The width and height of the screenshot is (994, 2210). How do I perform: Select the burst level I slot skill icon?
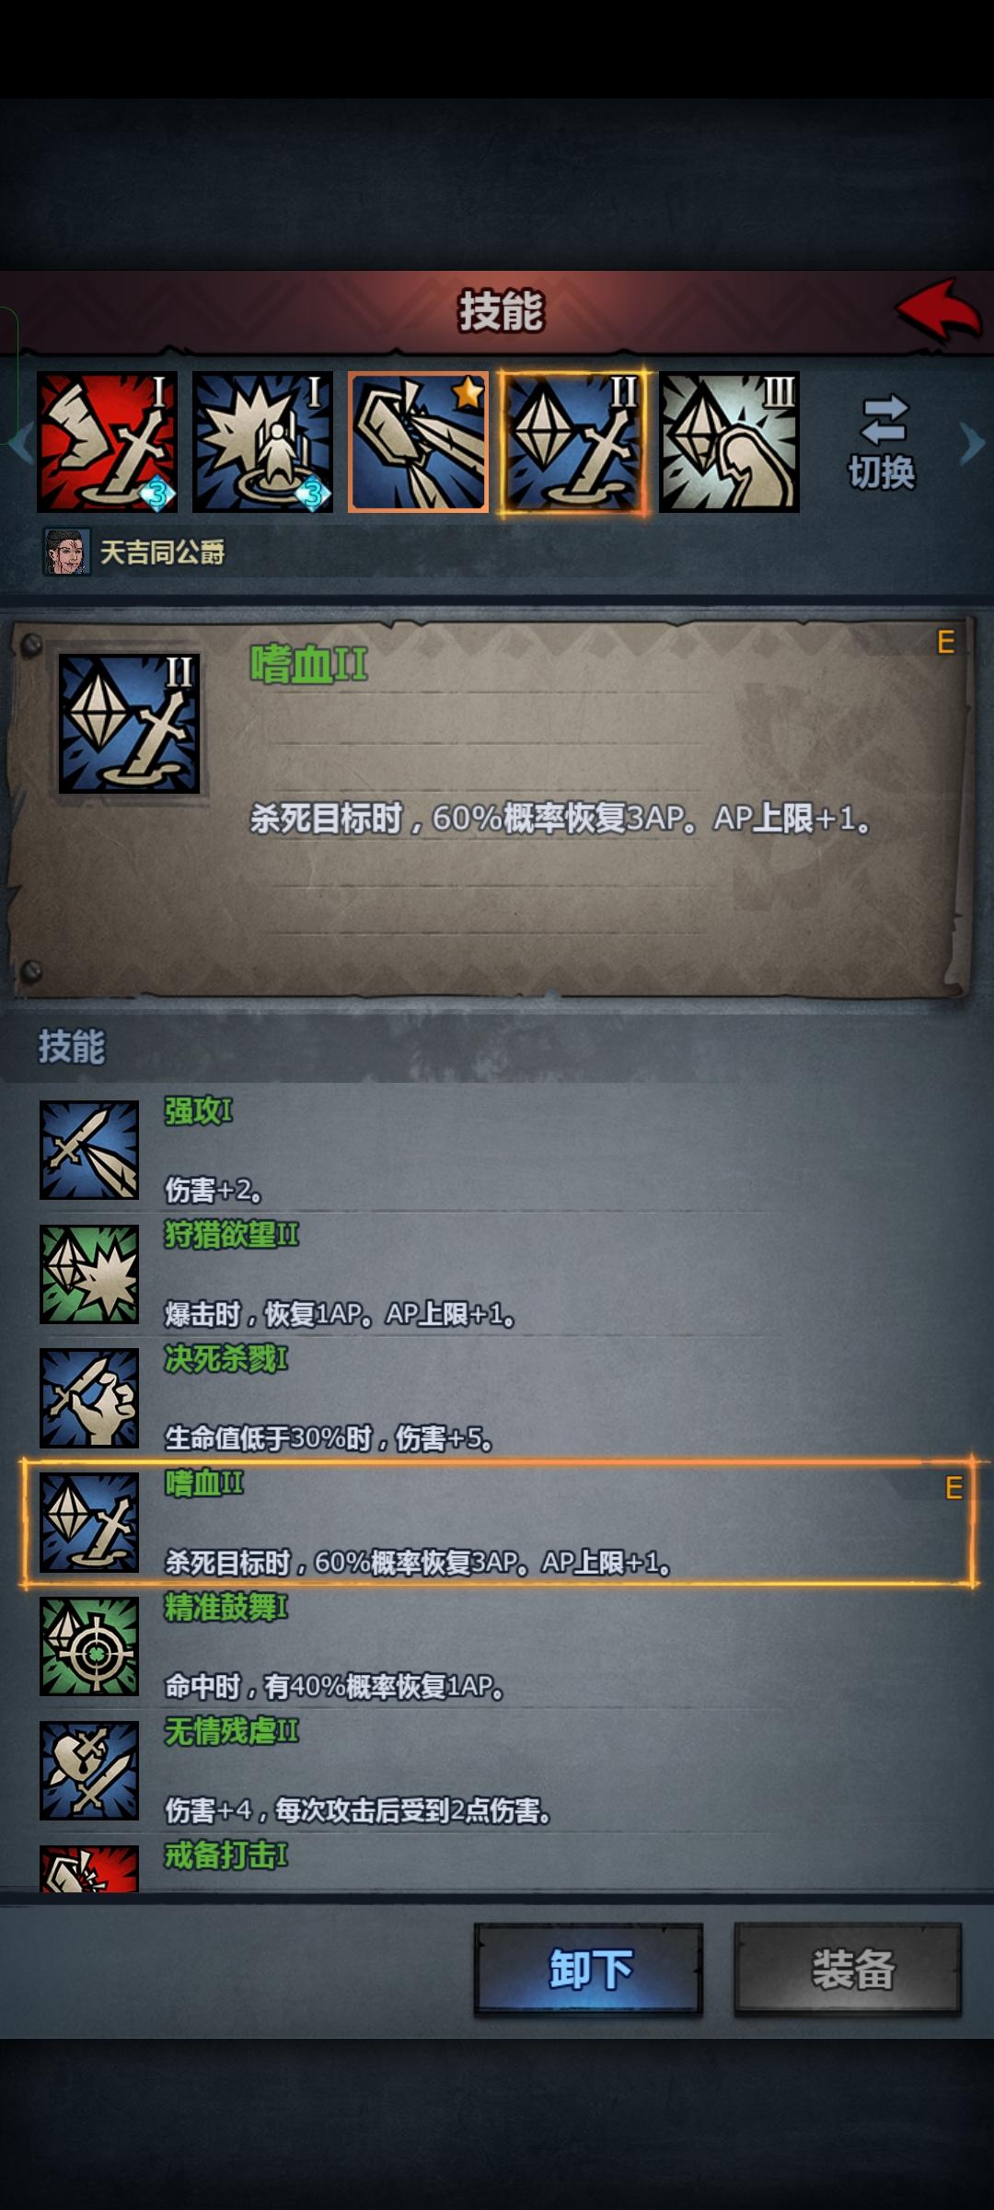pyautogui.click(x=262, y=442)
